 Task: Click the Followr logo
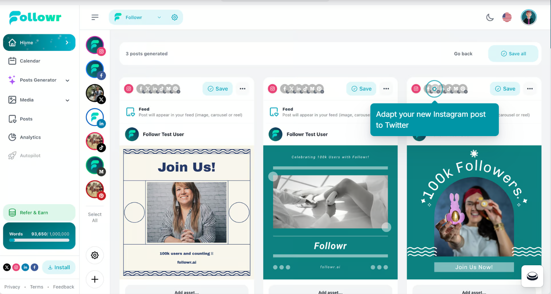click(x=35, y=17)
